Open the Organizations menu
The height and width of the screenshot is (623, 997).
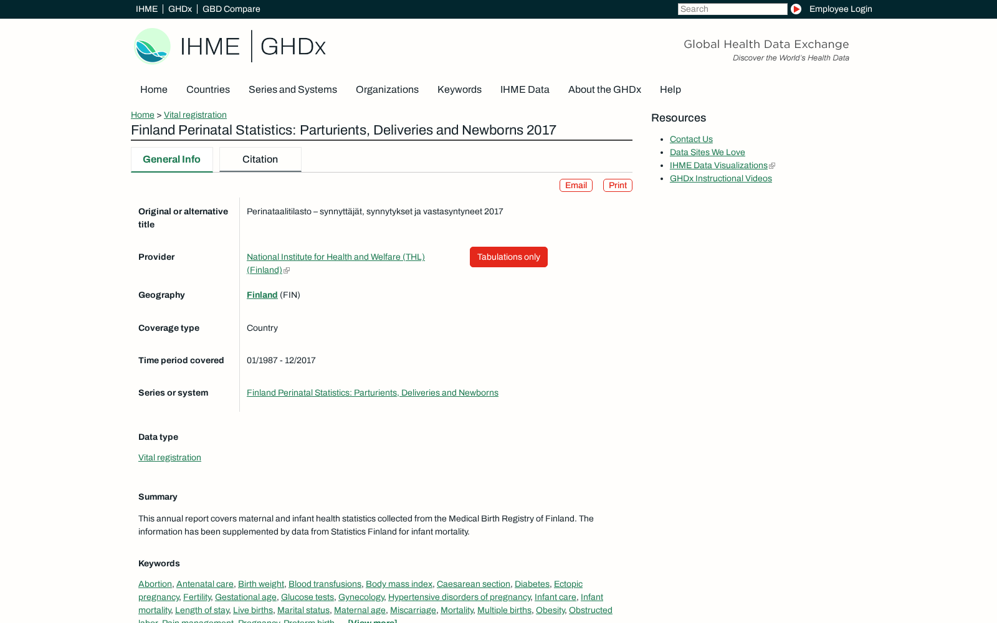point(387,90)
